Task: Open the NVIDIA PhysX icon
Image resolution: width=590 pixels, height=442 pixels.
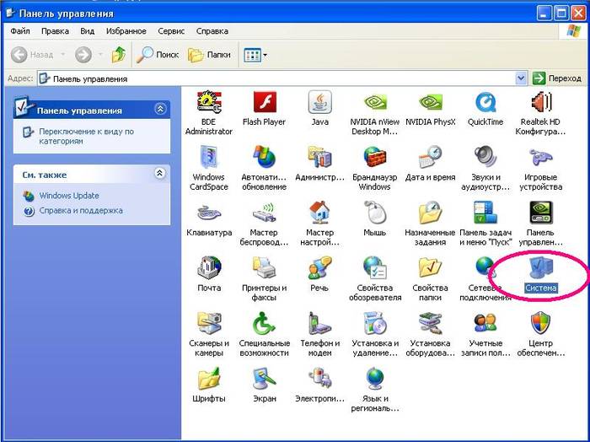Action: [x=430, y=104]
